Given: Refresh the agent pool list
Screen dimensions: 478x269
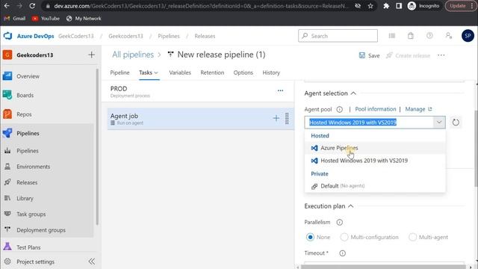Looking at the screenshot, I should 456,123.
